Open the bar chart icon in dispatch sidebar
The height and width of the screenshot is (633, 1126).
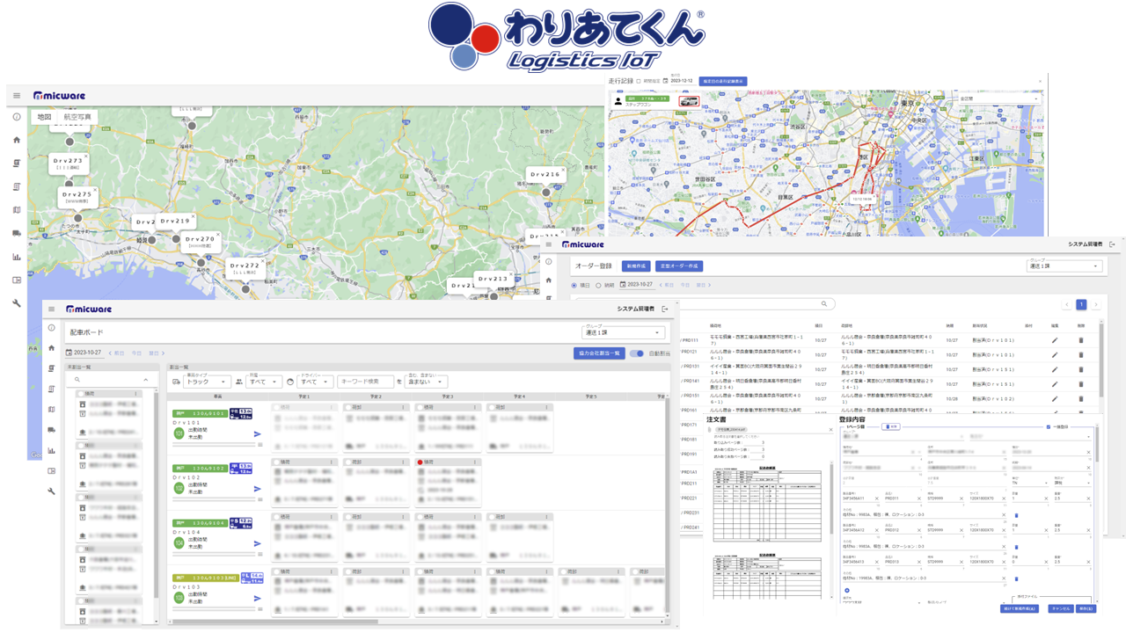coord(52,451)
